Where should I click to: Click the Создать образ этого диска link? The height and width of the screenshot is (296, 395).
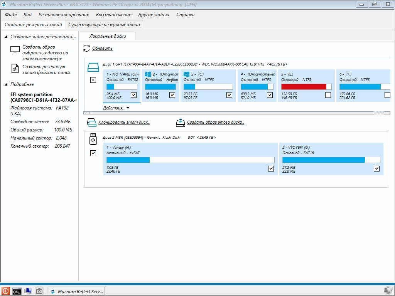point(216,122)
